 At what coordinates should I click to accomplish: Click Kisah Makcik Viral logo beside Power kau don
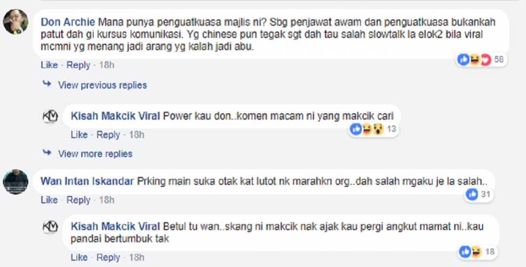tap(50, 116)
